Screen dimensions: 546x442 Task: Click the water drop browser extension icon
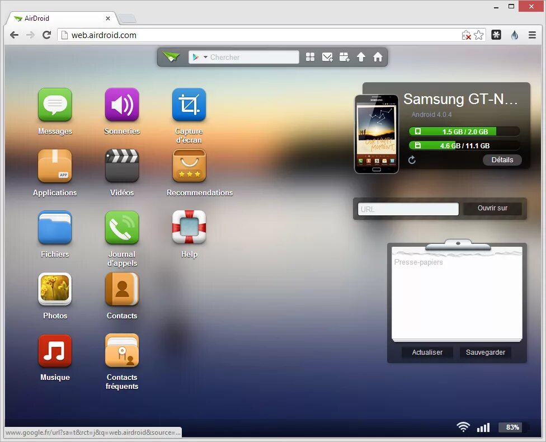[x=515, y=35]
